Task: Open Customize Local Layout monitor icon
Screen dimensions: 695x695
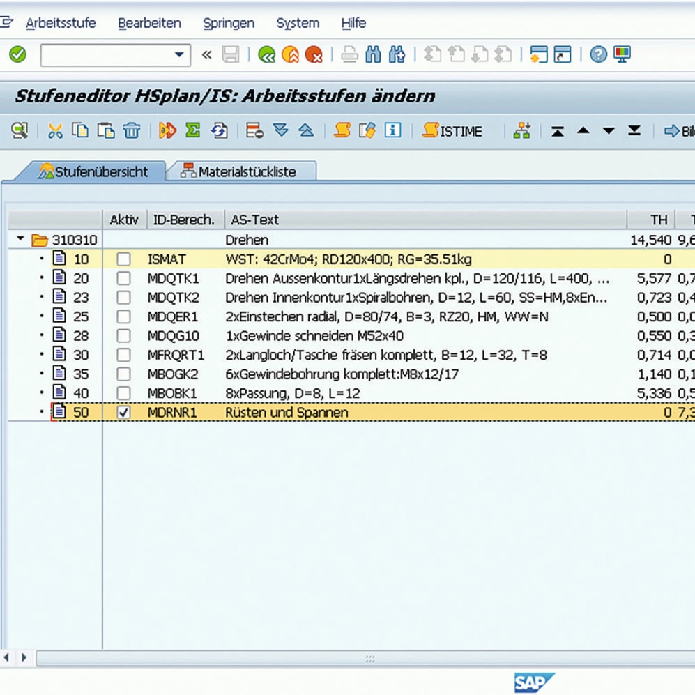Action: [622, 54]
